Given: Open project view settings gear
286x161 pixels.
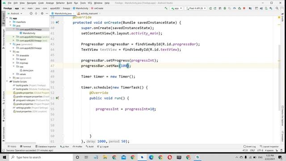Looking at the screenshot, I should pos(42,13).
